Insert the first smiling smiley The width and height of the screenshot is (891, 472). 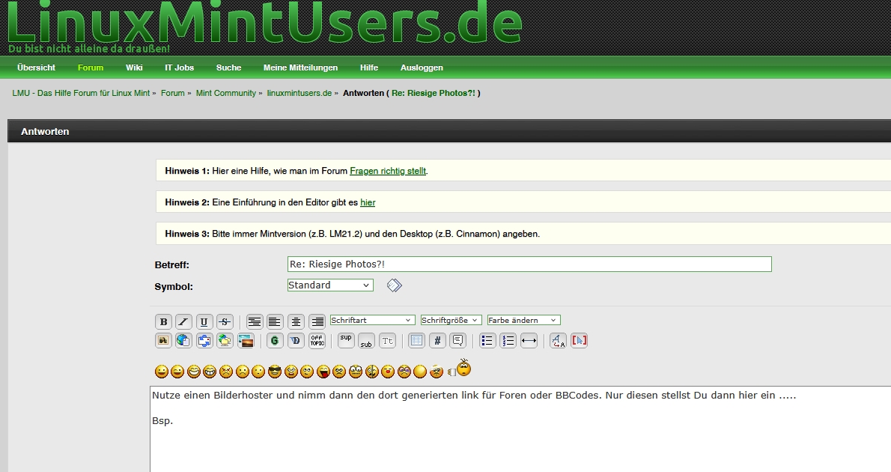click(162, 372)
